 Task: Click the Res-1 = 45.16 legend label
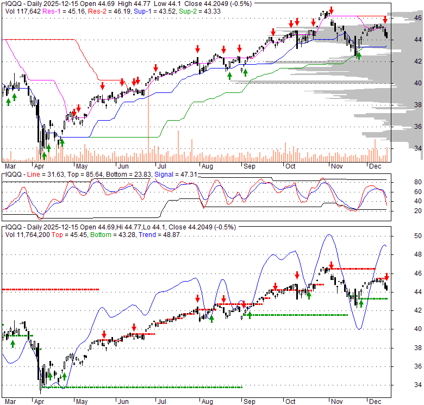point(65,11)
